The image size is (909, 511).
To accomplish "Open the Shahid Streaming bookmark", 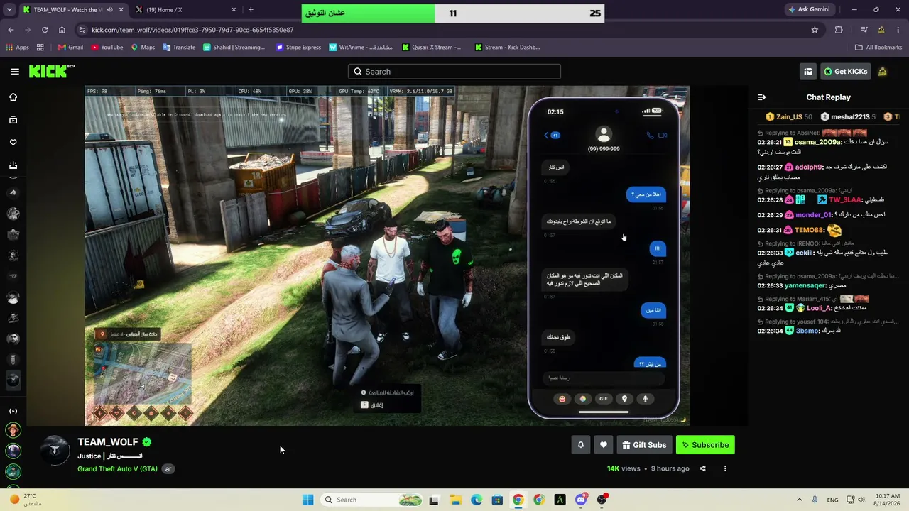I will 234,48.
